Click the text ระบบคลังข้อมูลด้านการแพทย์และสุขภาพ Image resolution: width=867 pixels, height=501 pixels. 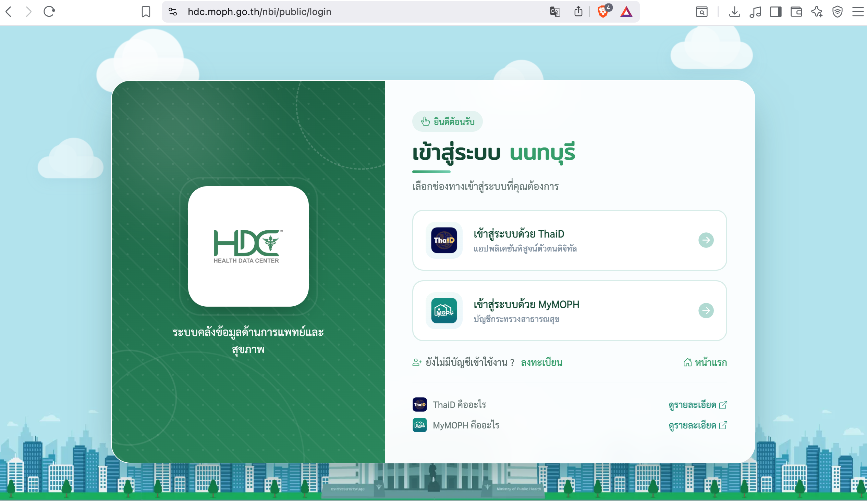pyautogui.click(x=248, y=341)
